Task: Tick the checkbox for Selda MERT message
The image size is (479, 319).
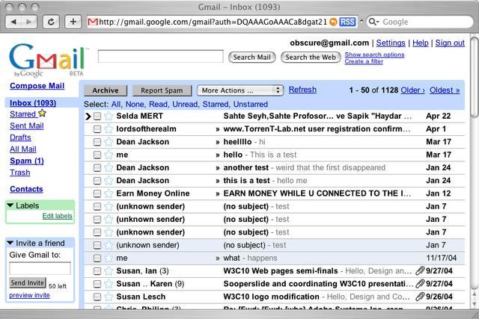Action: tap(97, 117)
